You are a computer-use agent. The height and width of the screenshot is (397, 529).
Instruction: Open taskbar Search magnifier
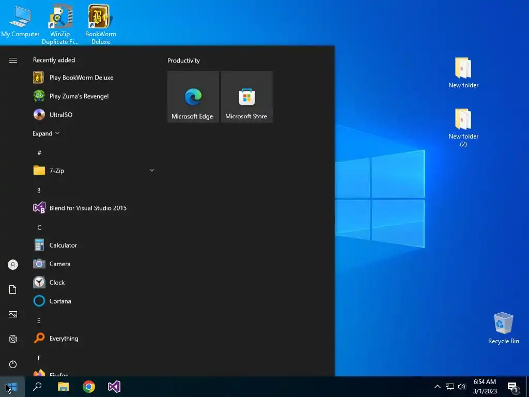[x=37, y=387]
